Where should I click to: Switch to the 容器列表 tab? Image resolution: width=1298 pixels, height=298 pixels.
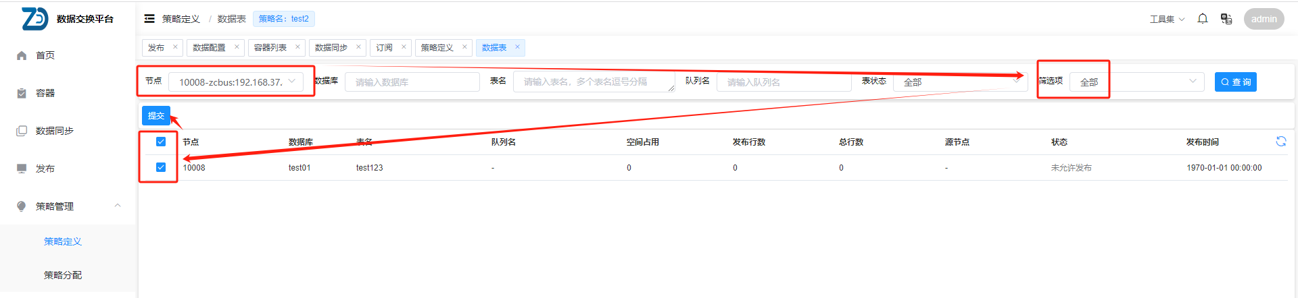270,48
